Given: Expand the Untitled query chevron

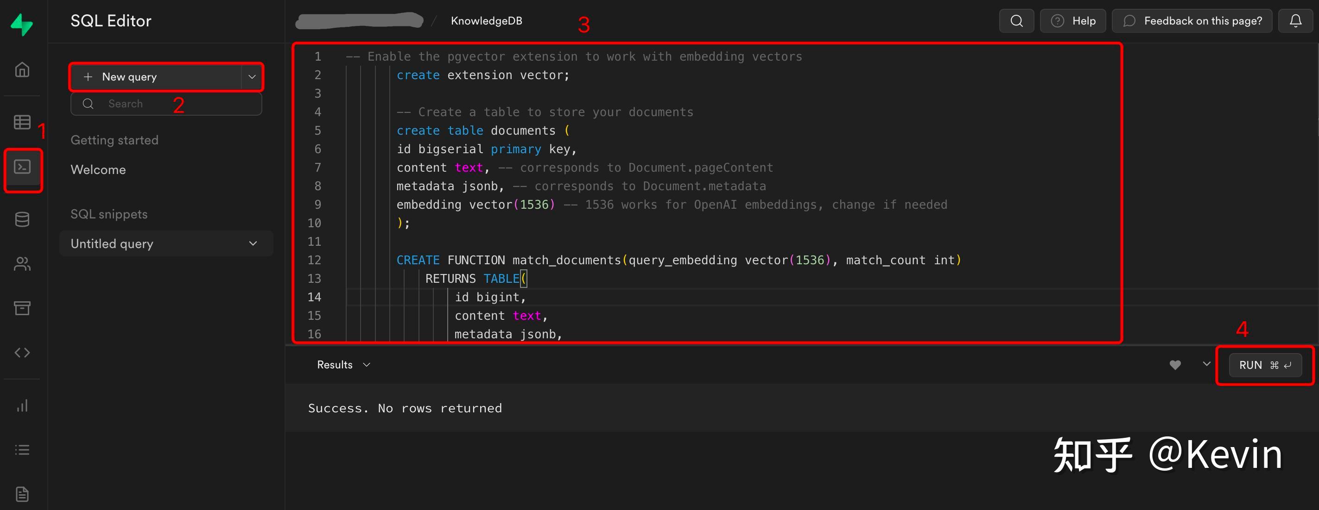Looking at the screenshot, I should 253,243.
